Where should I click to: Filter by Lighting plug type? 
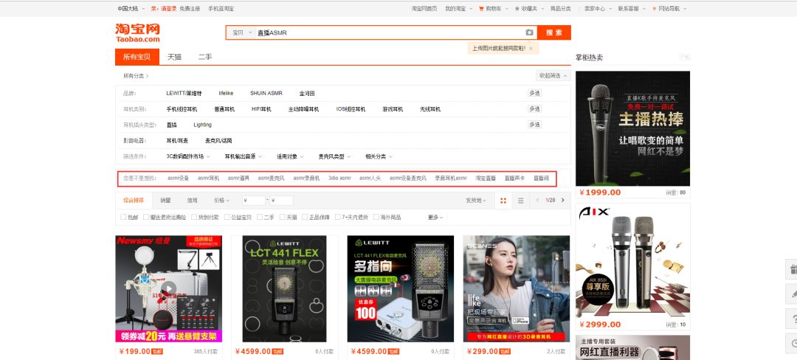(x=202, y=125)
